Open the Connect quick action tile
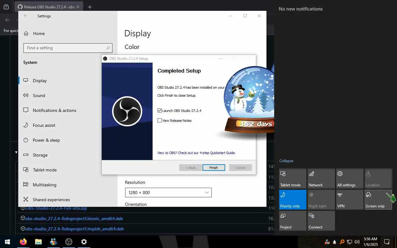This screenshot has height=248, width=397. click(x=321, y=221)
